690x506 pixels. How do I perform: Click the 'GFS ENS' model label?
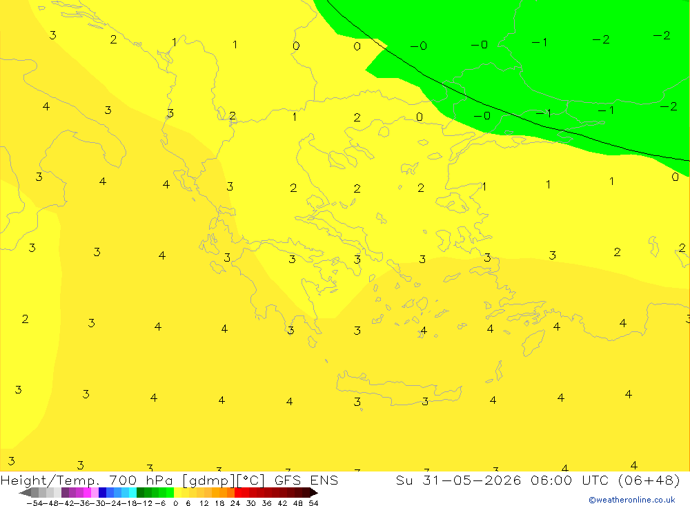[306, 480]
